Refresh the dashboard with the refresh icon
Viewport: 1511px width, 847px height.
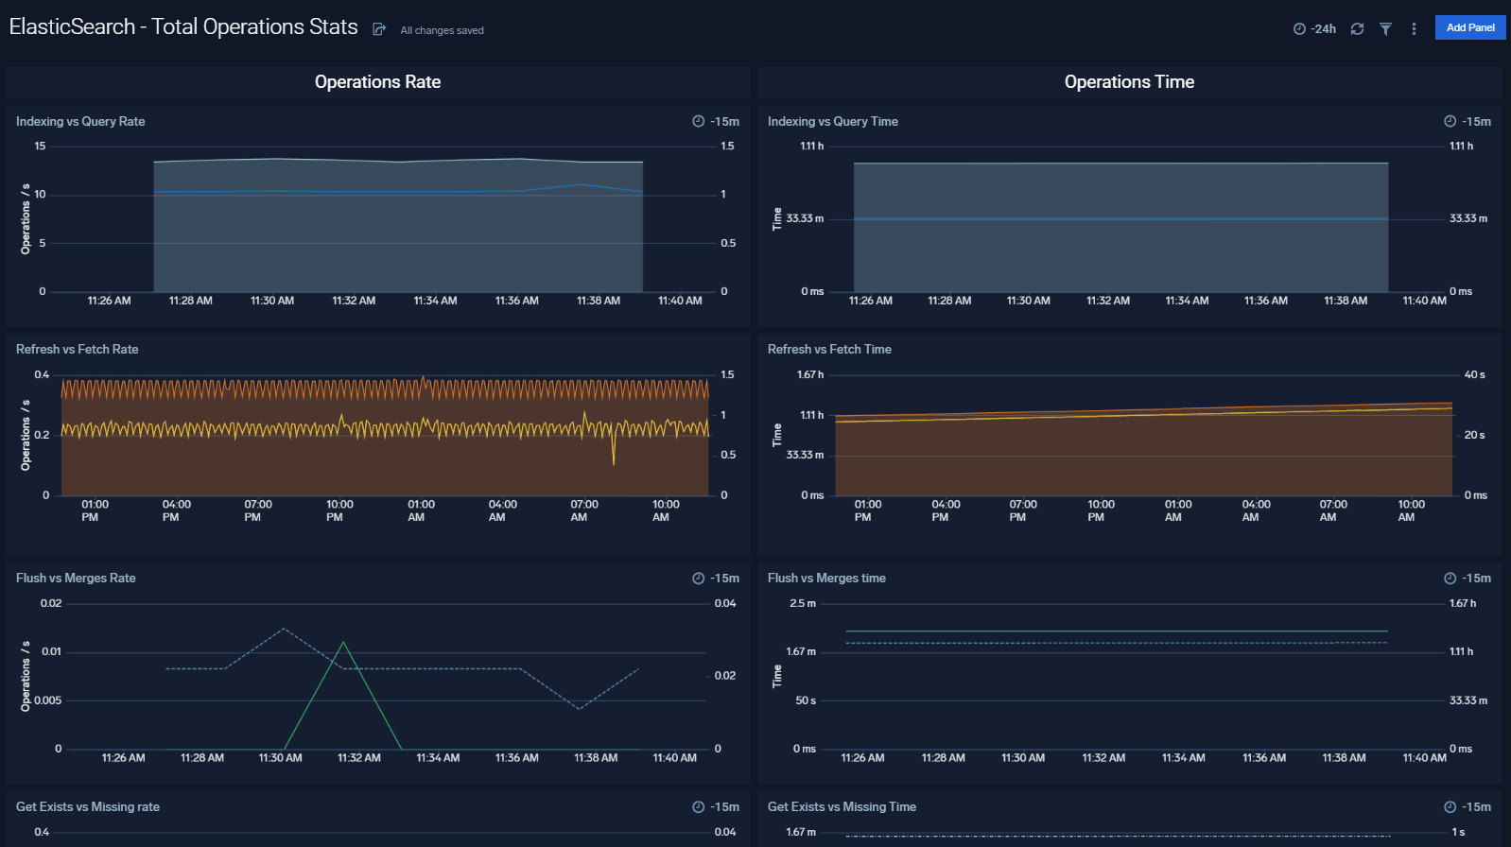click(1357, 29)
